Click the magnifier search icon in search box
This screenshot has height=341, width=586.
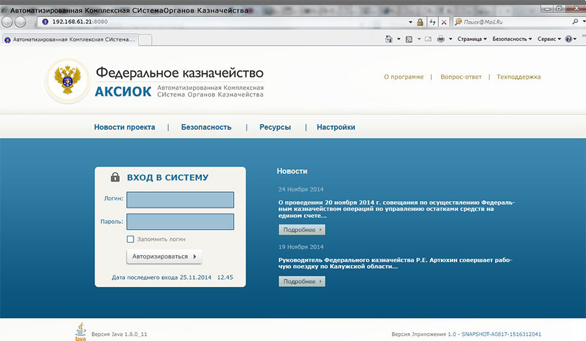click(x=575, y=21)
